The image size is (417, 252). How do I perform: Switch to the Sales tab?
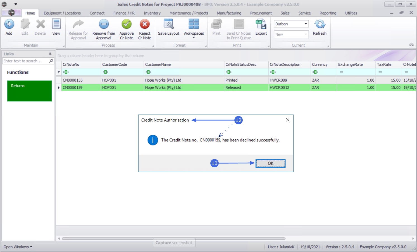[x=285, y=13]
